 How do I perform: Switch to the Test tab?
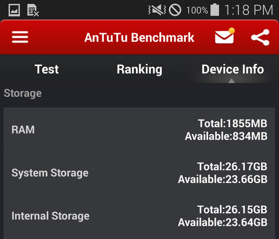(x=46, y=69)
